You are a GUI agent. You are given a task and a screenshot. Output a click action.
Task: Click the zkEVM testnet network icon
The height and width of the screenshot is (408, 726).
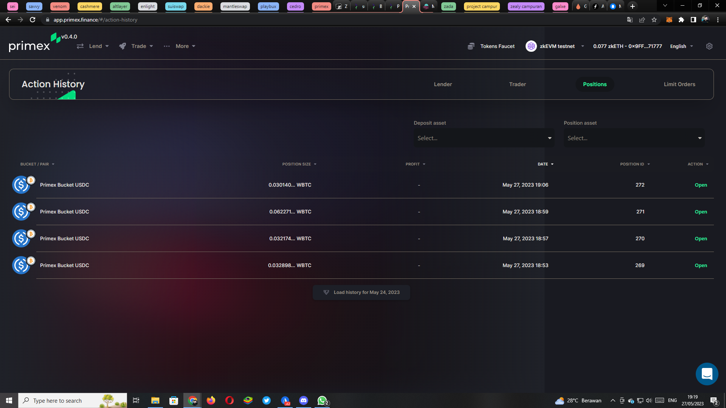531,46
